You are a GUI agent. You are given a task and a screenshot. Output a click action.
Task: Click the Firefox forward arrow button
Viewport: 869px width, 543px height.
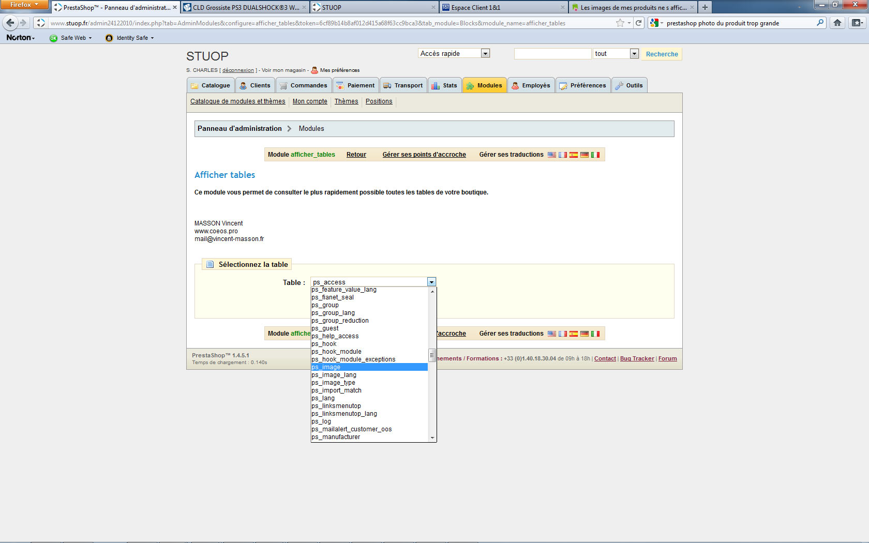[23, 23]
